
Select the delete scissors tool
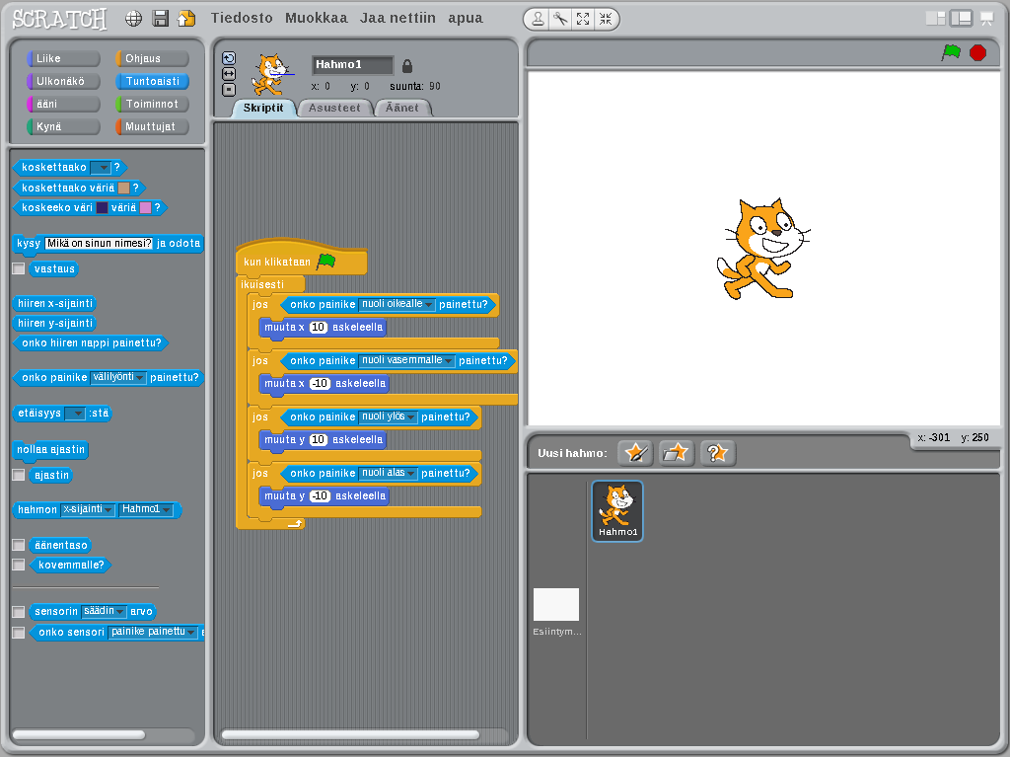pos(560,20)
